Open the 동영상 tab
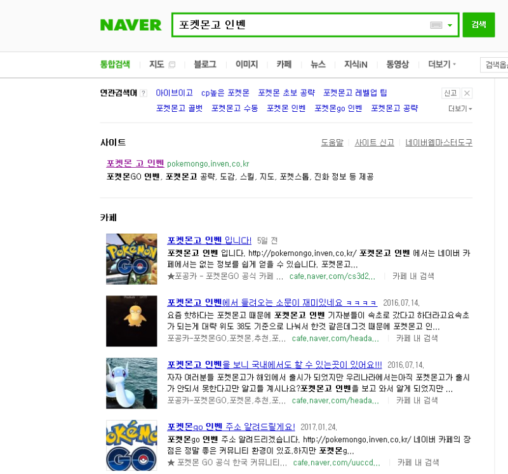Viewport: 508px width, 474px height. pos(398,64)
